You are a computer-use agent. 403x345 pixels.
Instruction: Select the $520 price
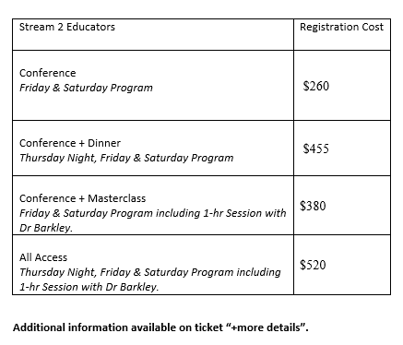point(313,265)
